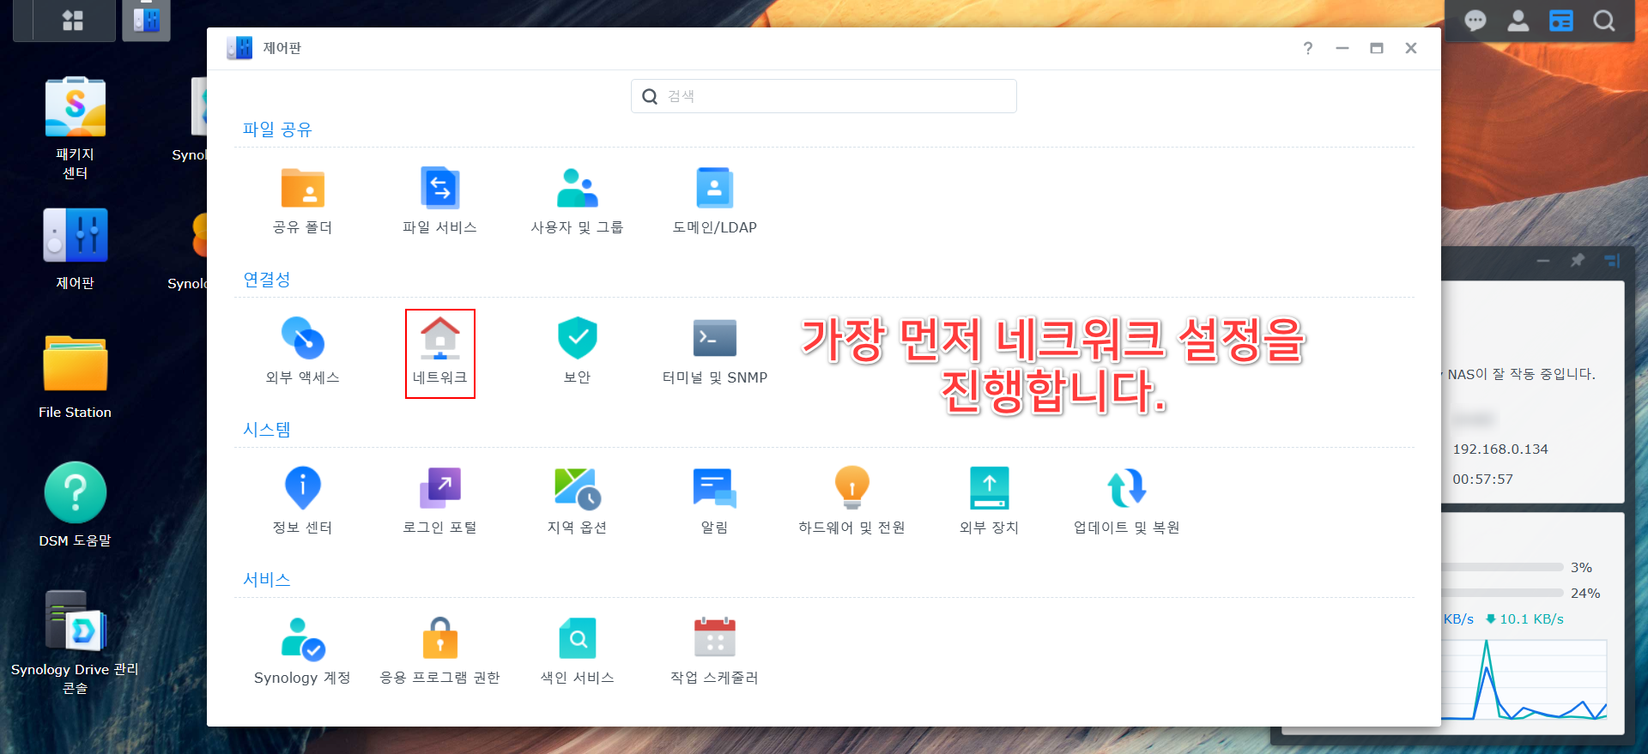Click the help question mark button
This screenshot has height=754, width=1648.
pos(1308,48)
